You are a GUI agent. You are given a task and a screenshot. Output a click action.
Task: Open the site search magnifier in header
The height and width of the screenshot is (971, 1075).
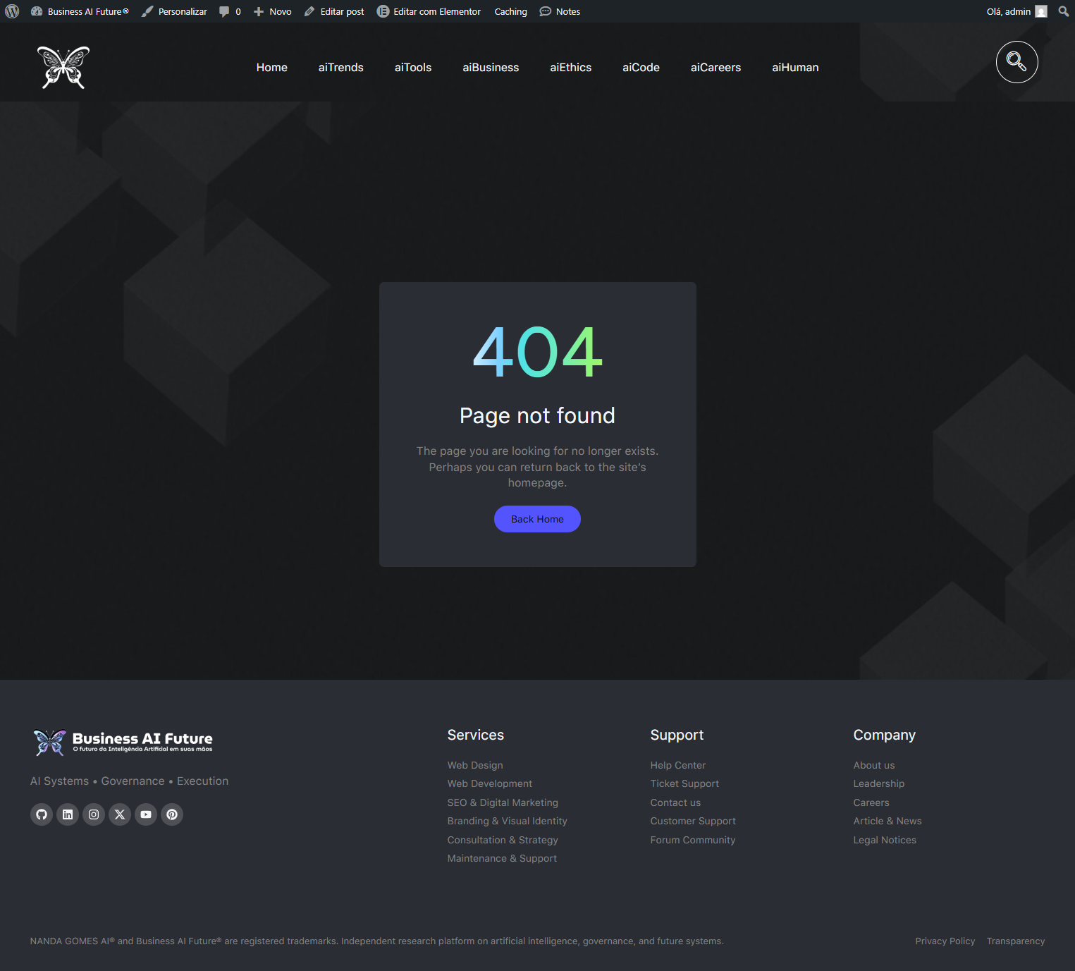tap(1016, 62)
